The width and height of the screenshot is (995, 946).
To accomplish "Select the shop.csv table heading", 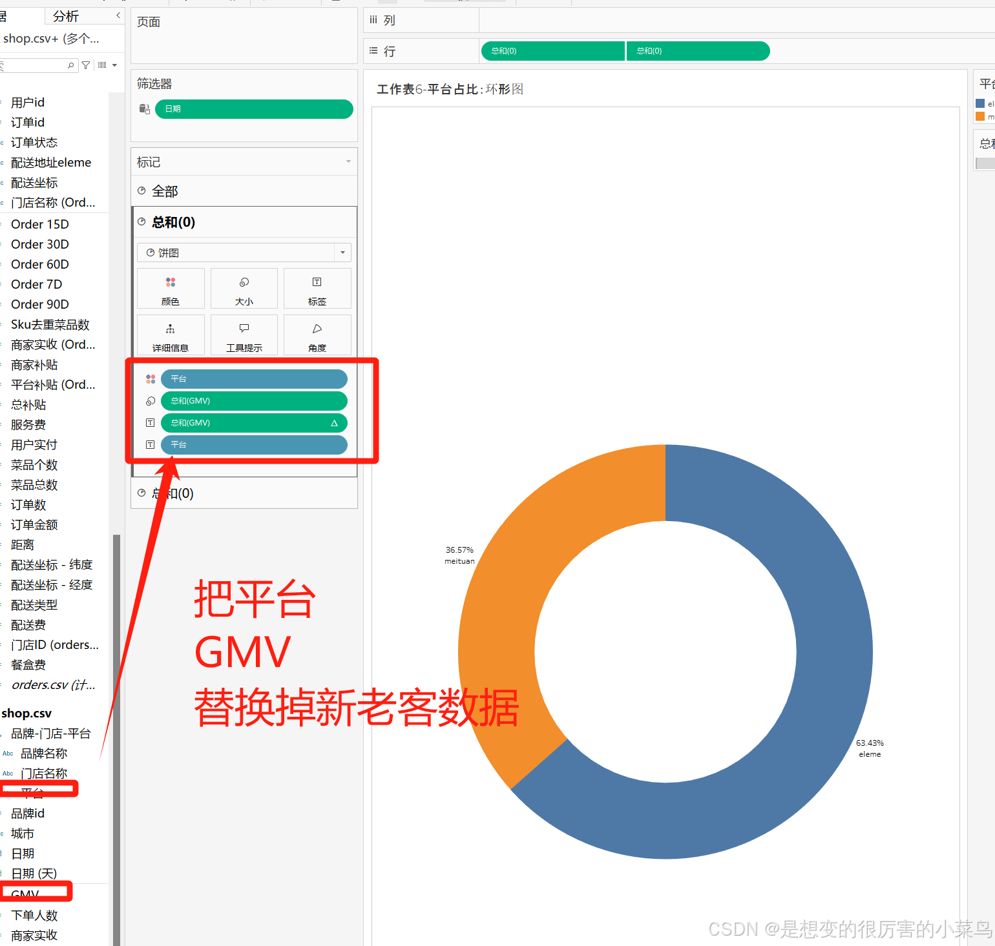I will click(x=26, y=714).
